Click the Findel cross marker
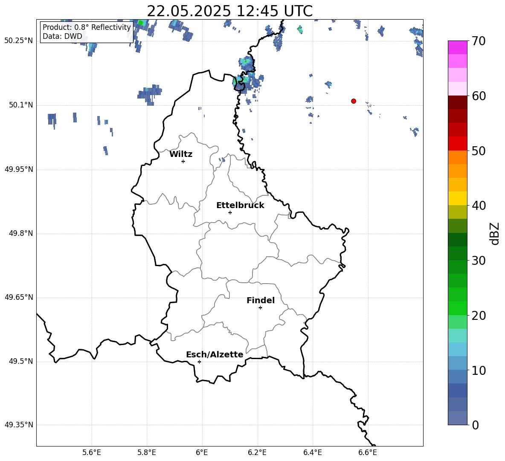This screenshot has width=505, height=461. click(x=260, y=308)
